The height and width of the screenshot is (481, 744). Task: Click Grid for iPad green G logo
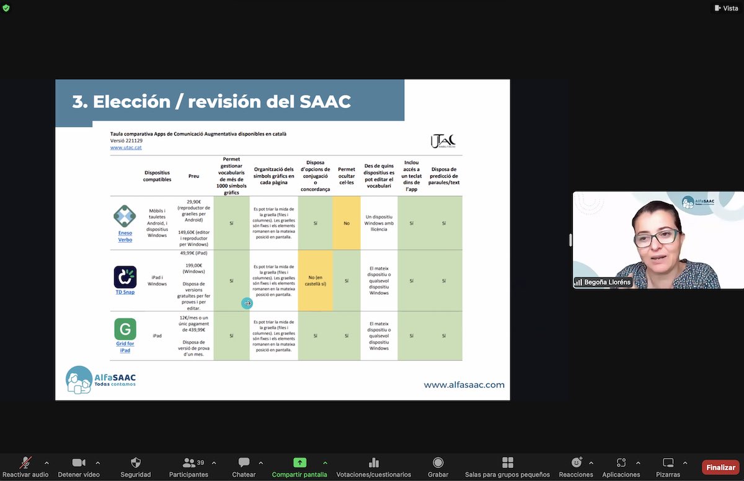click(125, 329)
